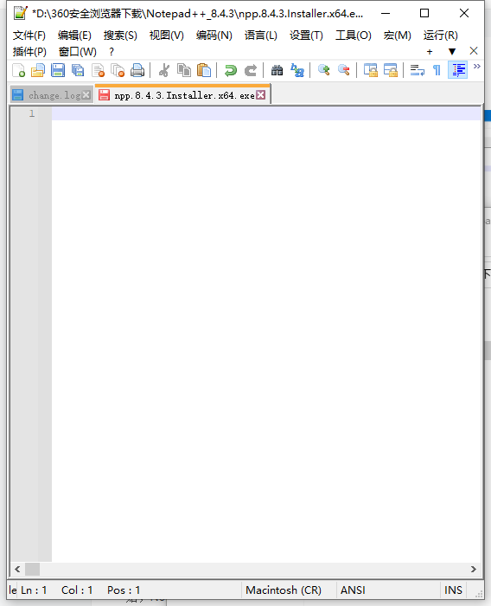Image resolution: width=491 pixels, height=606 pixels.
Task: Toggle the highlighted Indent guide icon
Action: click(x=458, y=70)
